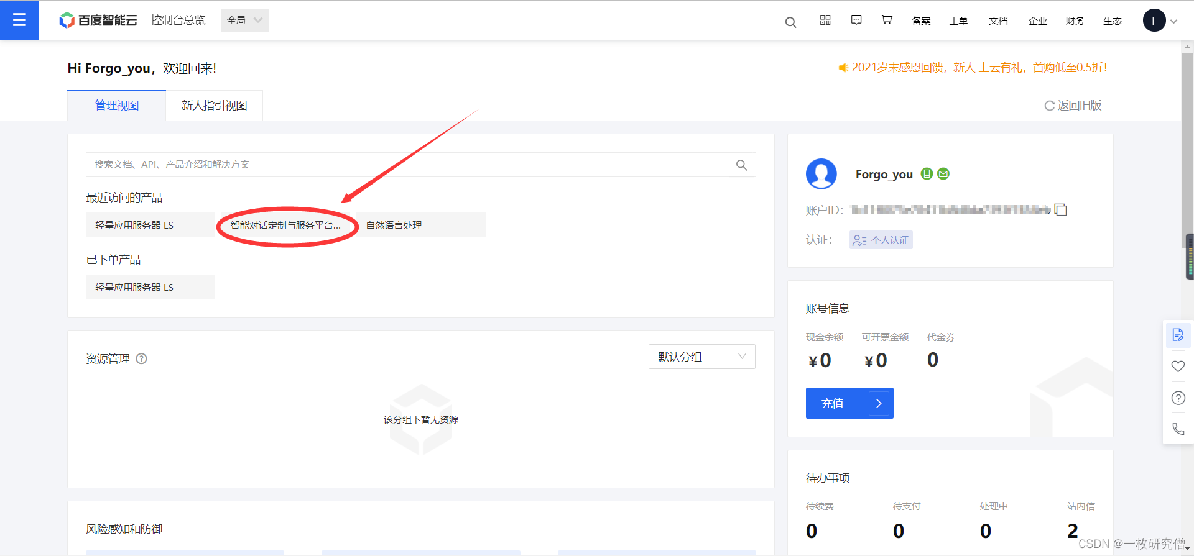This screenshot has width=1194, height=556.
Task: Click the phone contact sidebar icon
Action: click(1178, 429)
